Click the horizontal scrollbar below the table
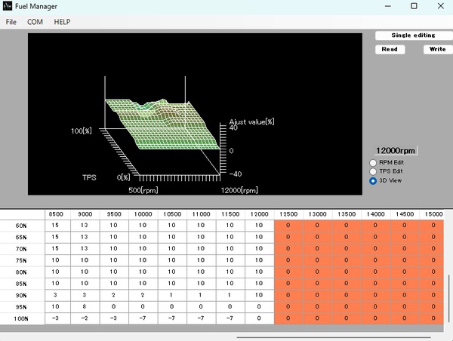This screenshot has width=453, height=341. coord(334,336)
